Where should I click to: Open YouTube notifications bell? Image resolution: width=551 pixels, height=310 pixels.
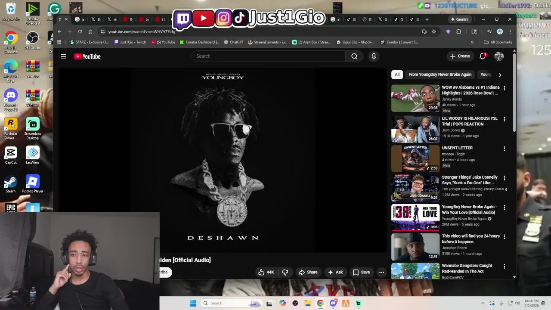[x=483, y=56]
